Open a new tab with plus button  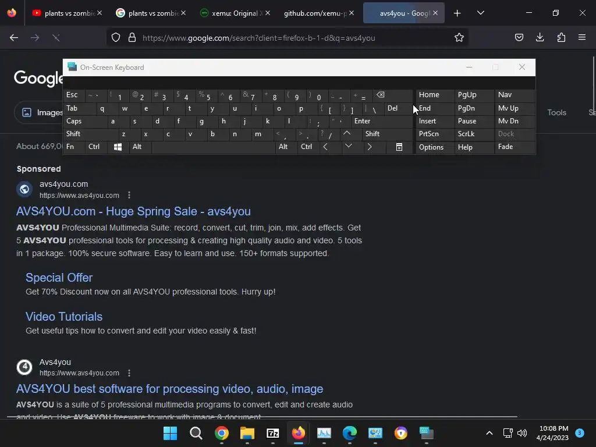[x=457, y=13]
